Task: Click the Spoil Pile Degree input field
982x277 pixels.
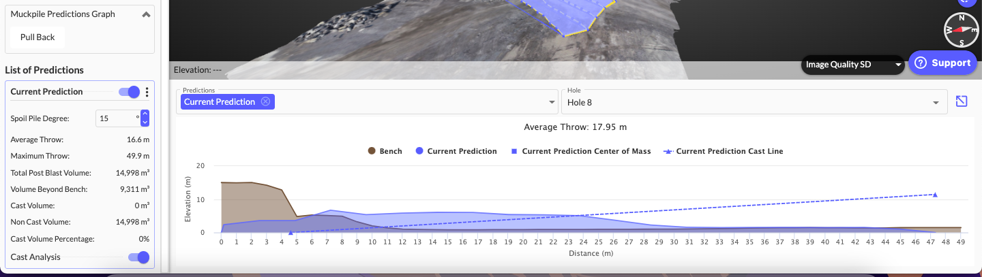Action: (116, 118)
